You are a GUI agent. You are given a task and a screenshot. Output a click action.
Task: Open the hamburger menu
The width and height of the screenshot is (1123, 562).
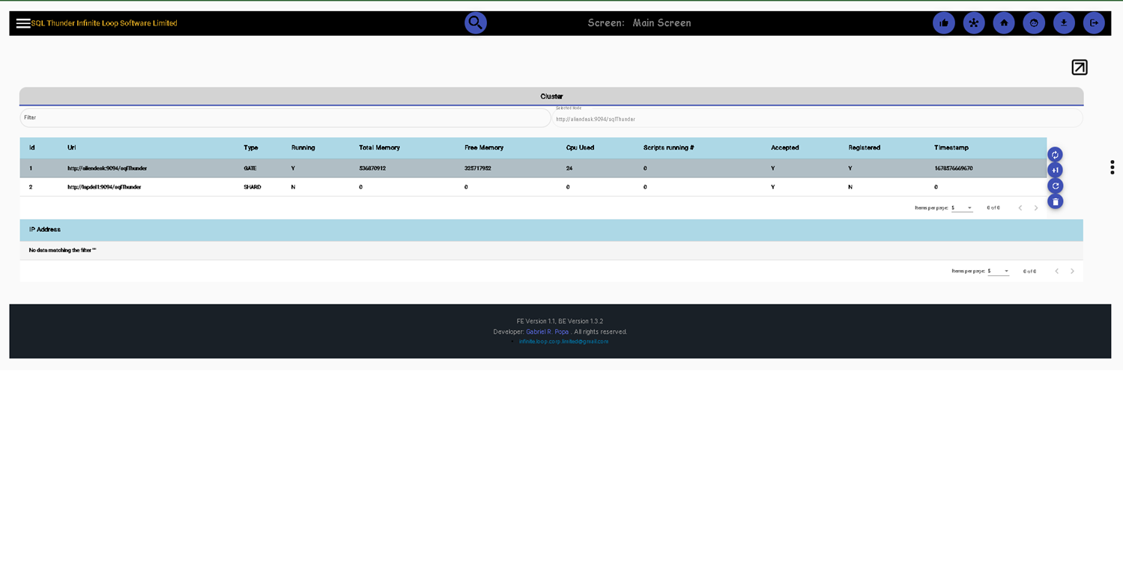point(23,23)
